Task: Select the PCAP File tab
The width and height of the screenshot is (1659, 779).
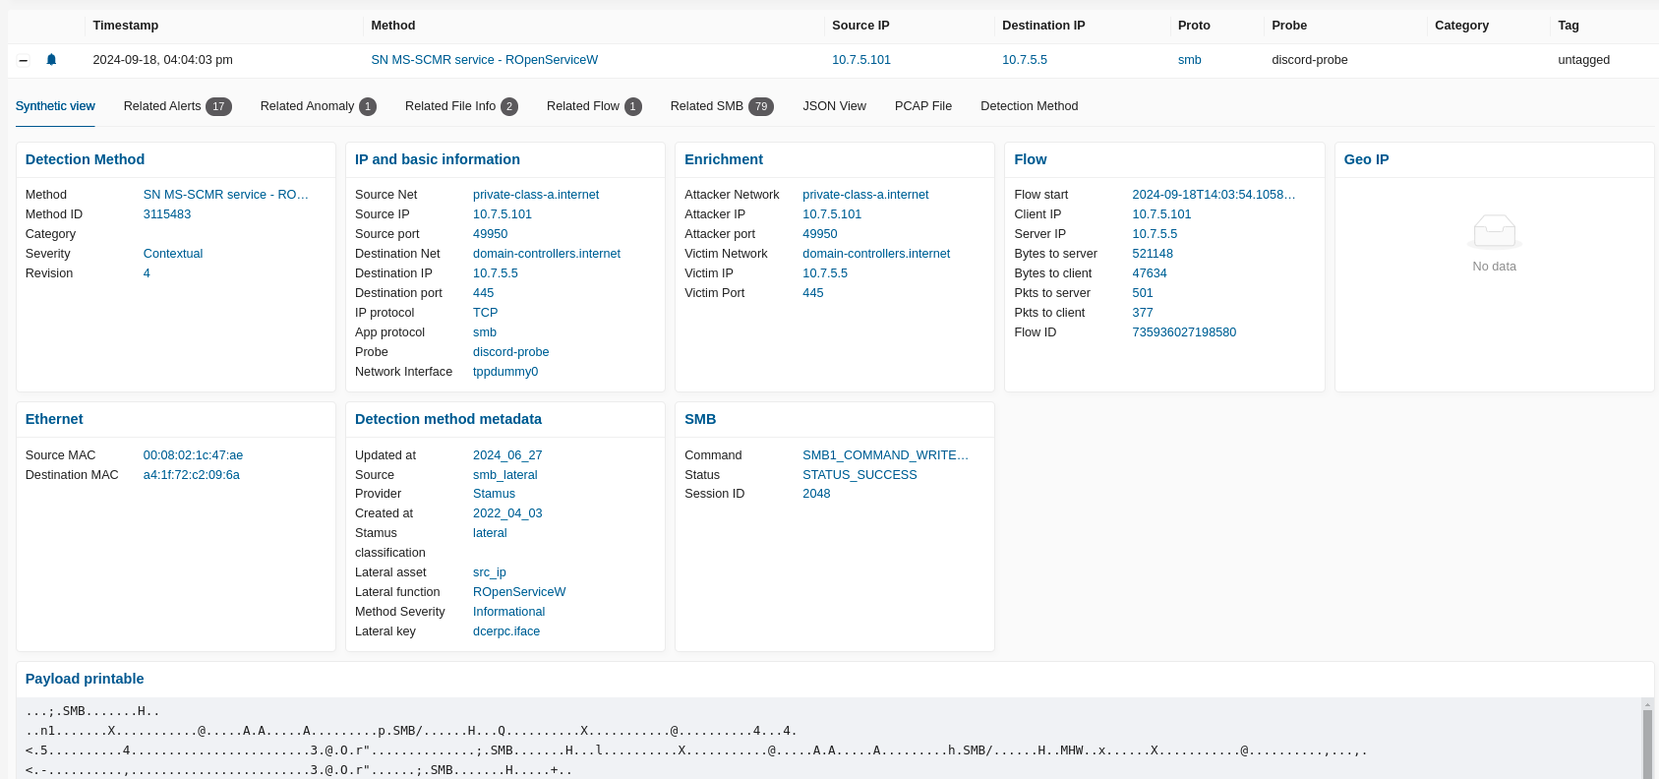Action: point(922,106)
